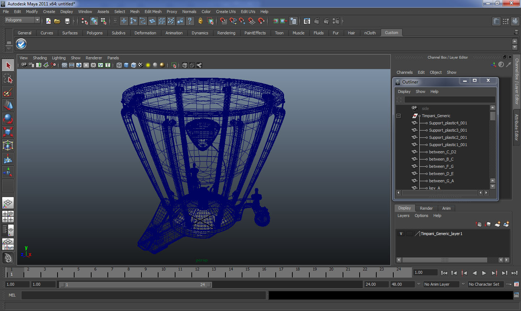Activate the Universal Manipulator tool
Screen dimensions: 521x311
[x=8, y=145]
